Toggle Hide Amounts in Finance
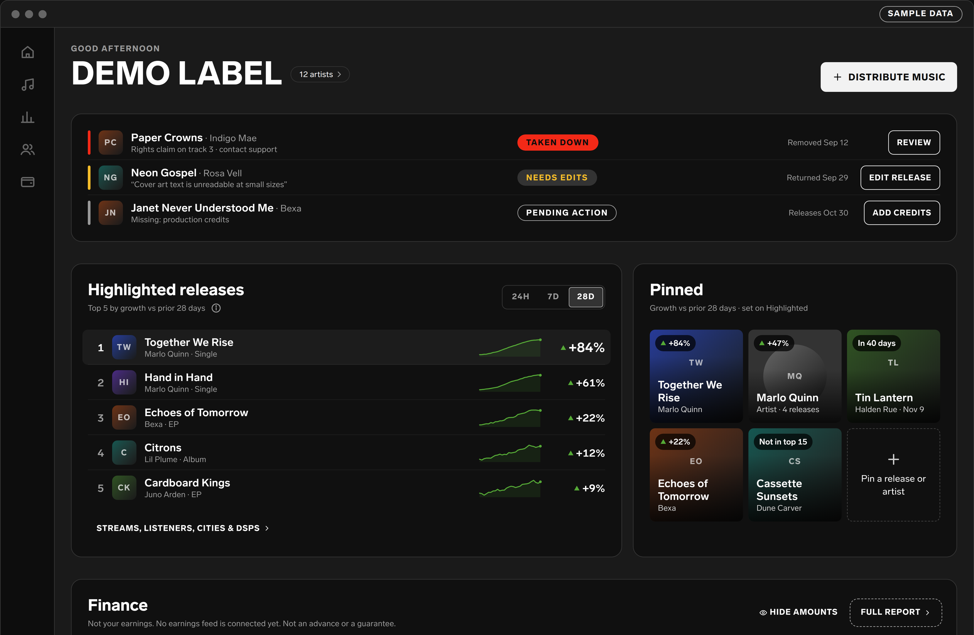The height and width of the screenshot is (635, 974). point(799,612)
